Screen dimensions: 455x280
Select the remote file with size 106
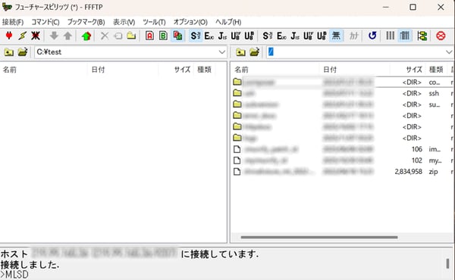tap(342, 149)
